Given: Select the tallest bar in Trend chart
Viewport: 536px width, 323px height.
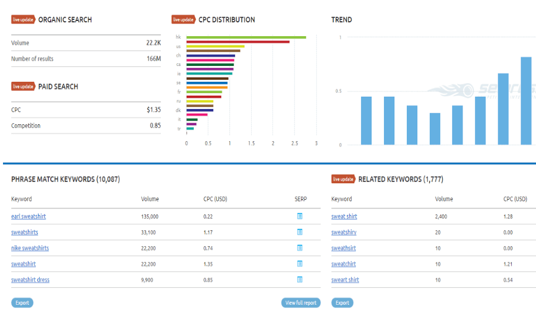Looking at the screenshot, I should click(526, 101).
